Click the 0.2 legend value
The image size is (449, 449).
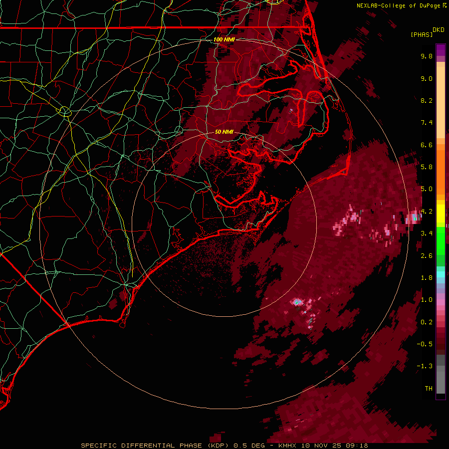tap(427, 322)
